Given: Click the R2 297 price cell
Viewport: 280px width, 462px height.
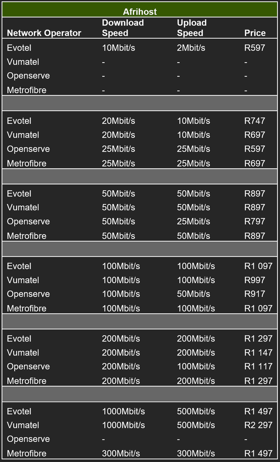Looking at the screenshot, I should [x=258, y=425].
